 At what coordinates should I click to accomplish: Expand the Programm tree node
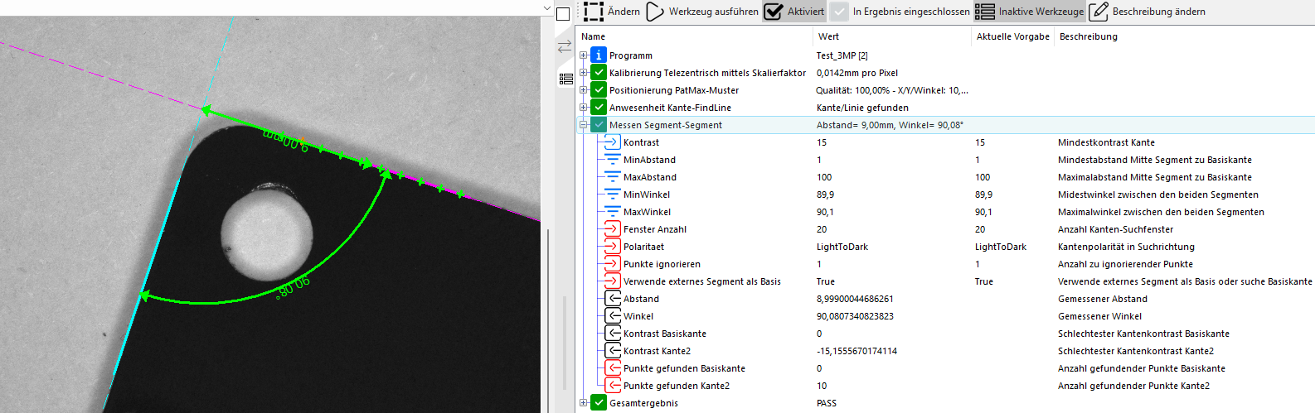(584, 55)
